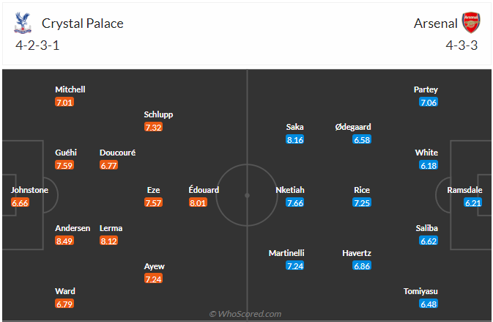This screenshot has width=493, height=322.
Task: Select goalkeeper Johnstone's name
Action: 29,190
